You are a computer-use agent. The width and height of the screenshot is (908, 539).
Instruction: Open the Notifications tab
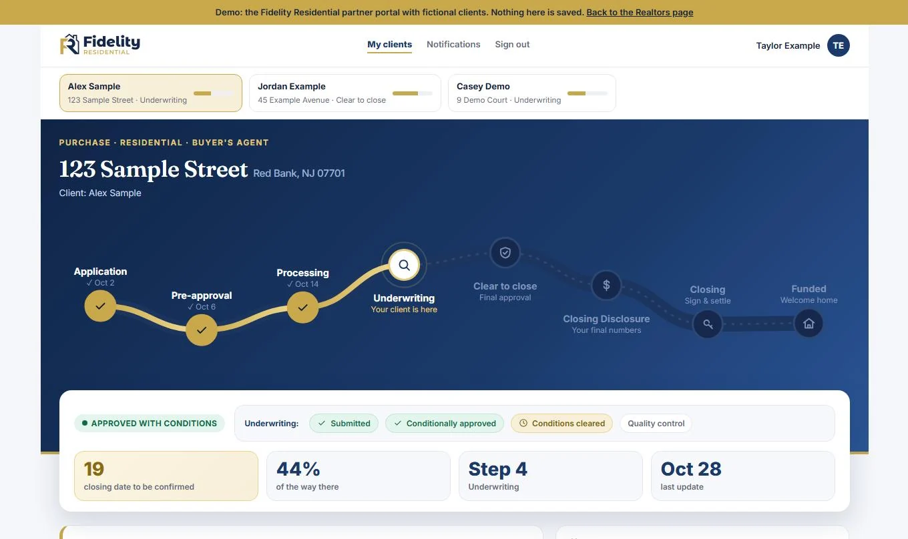coord(453,45)
